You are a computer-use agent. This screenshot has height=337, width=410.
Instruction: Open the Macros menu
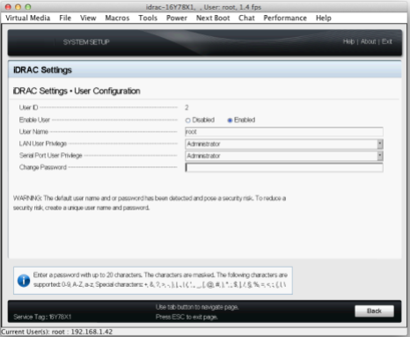click(117, 18)
